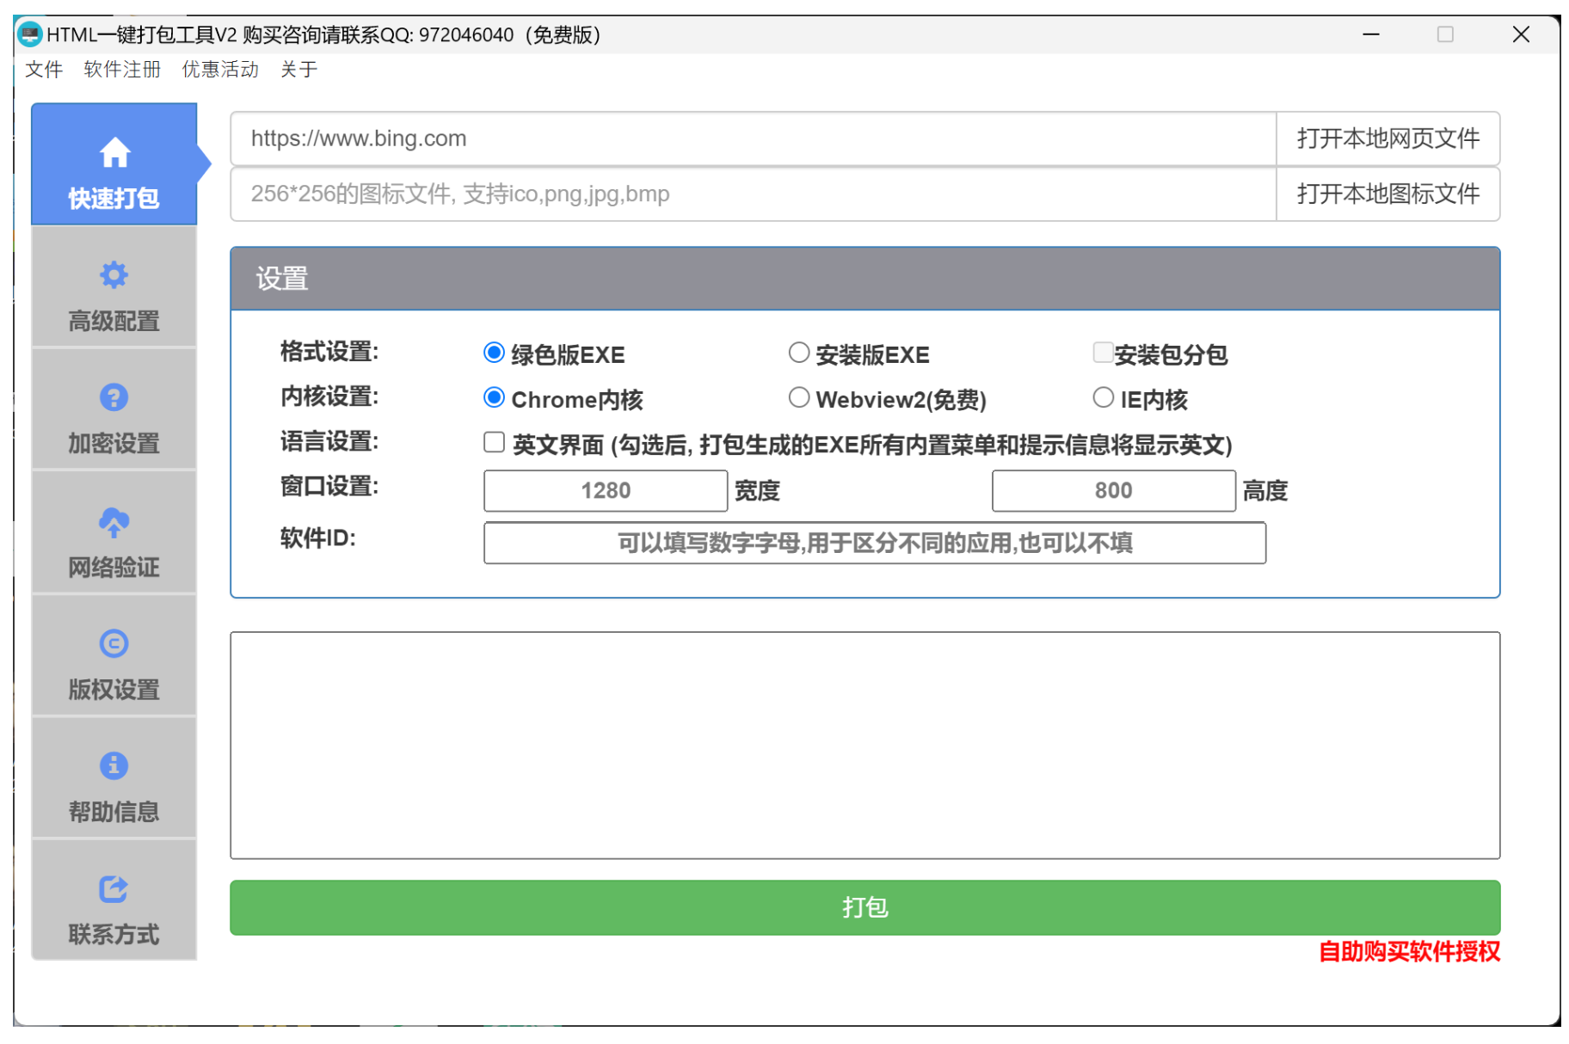Screen dimensions: 1569x1044
Task: Select 安装版EXE format option
Action: (799, 353)
